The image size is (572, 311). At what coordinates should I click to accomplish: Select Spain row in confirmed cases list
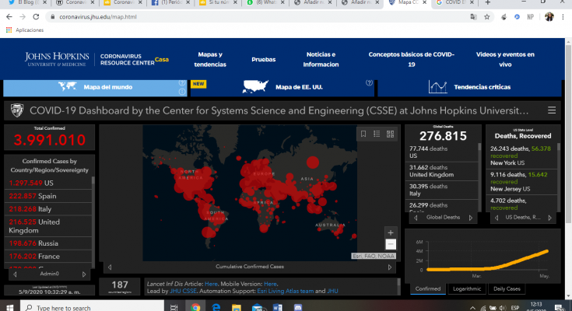[x=47, y=196]
